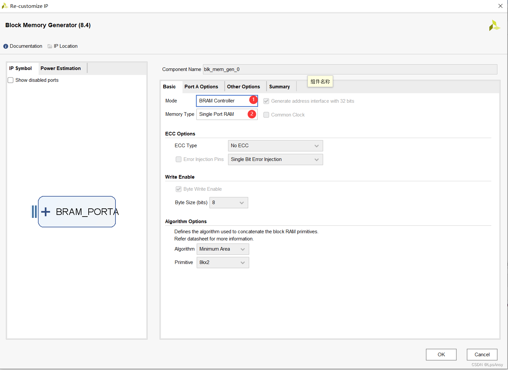Toggle Show disabled ports checkbox
508x370 pixels.
click(x=10, y=80)
